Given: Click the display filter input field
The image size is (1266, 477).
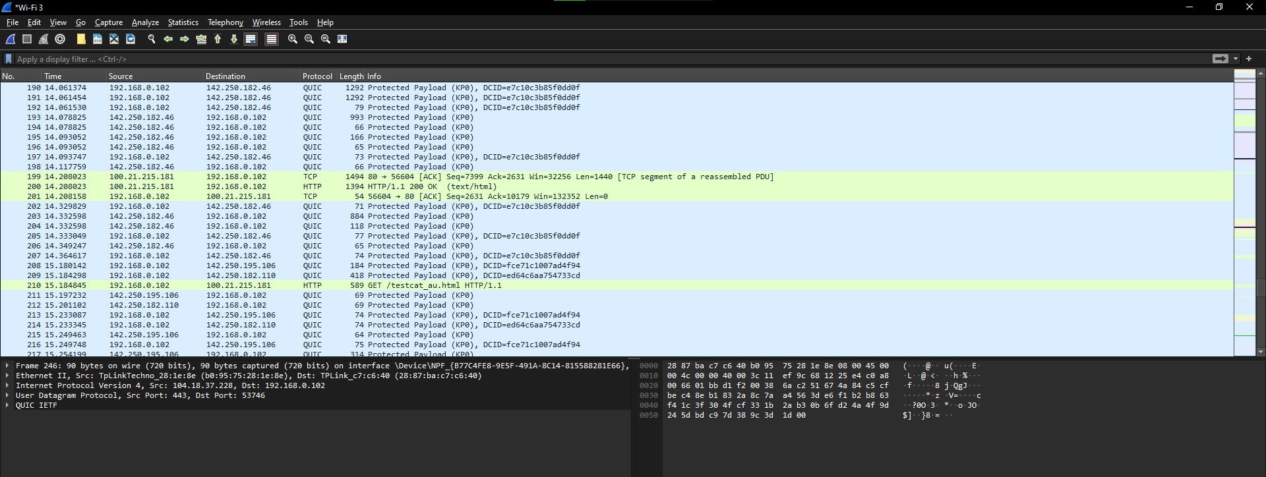Looking at the screenshot, I should click(612, 59).
